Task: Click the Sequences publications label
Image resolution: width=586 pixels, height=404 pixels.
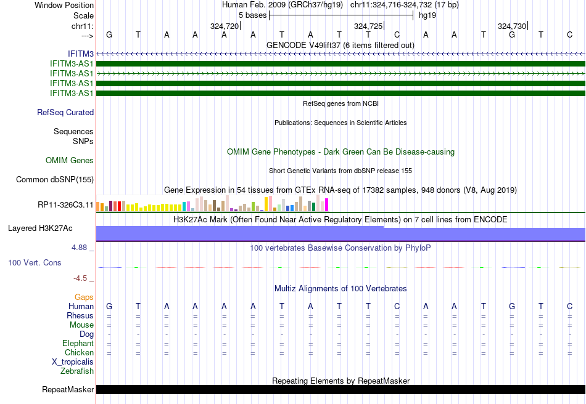Action: [x=73, y=131]
